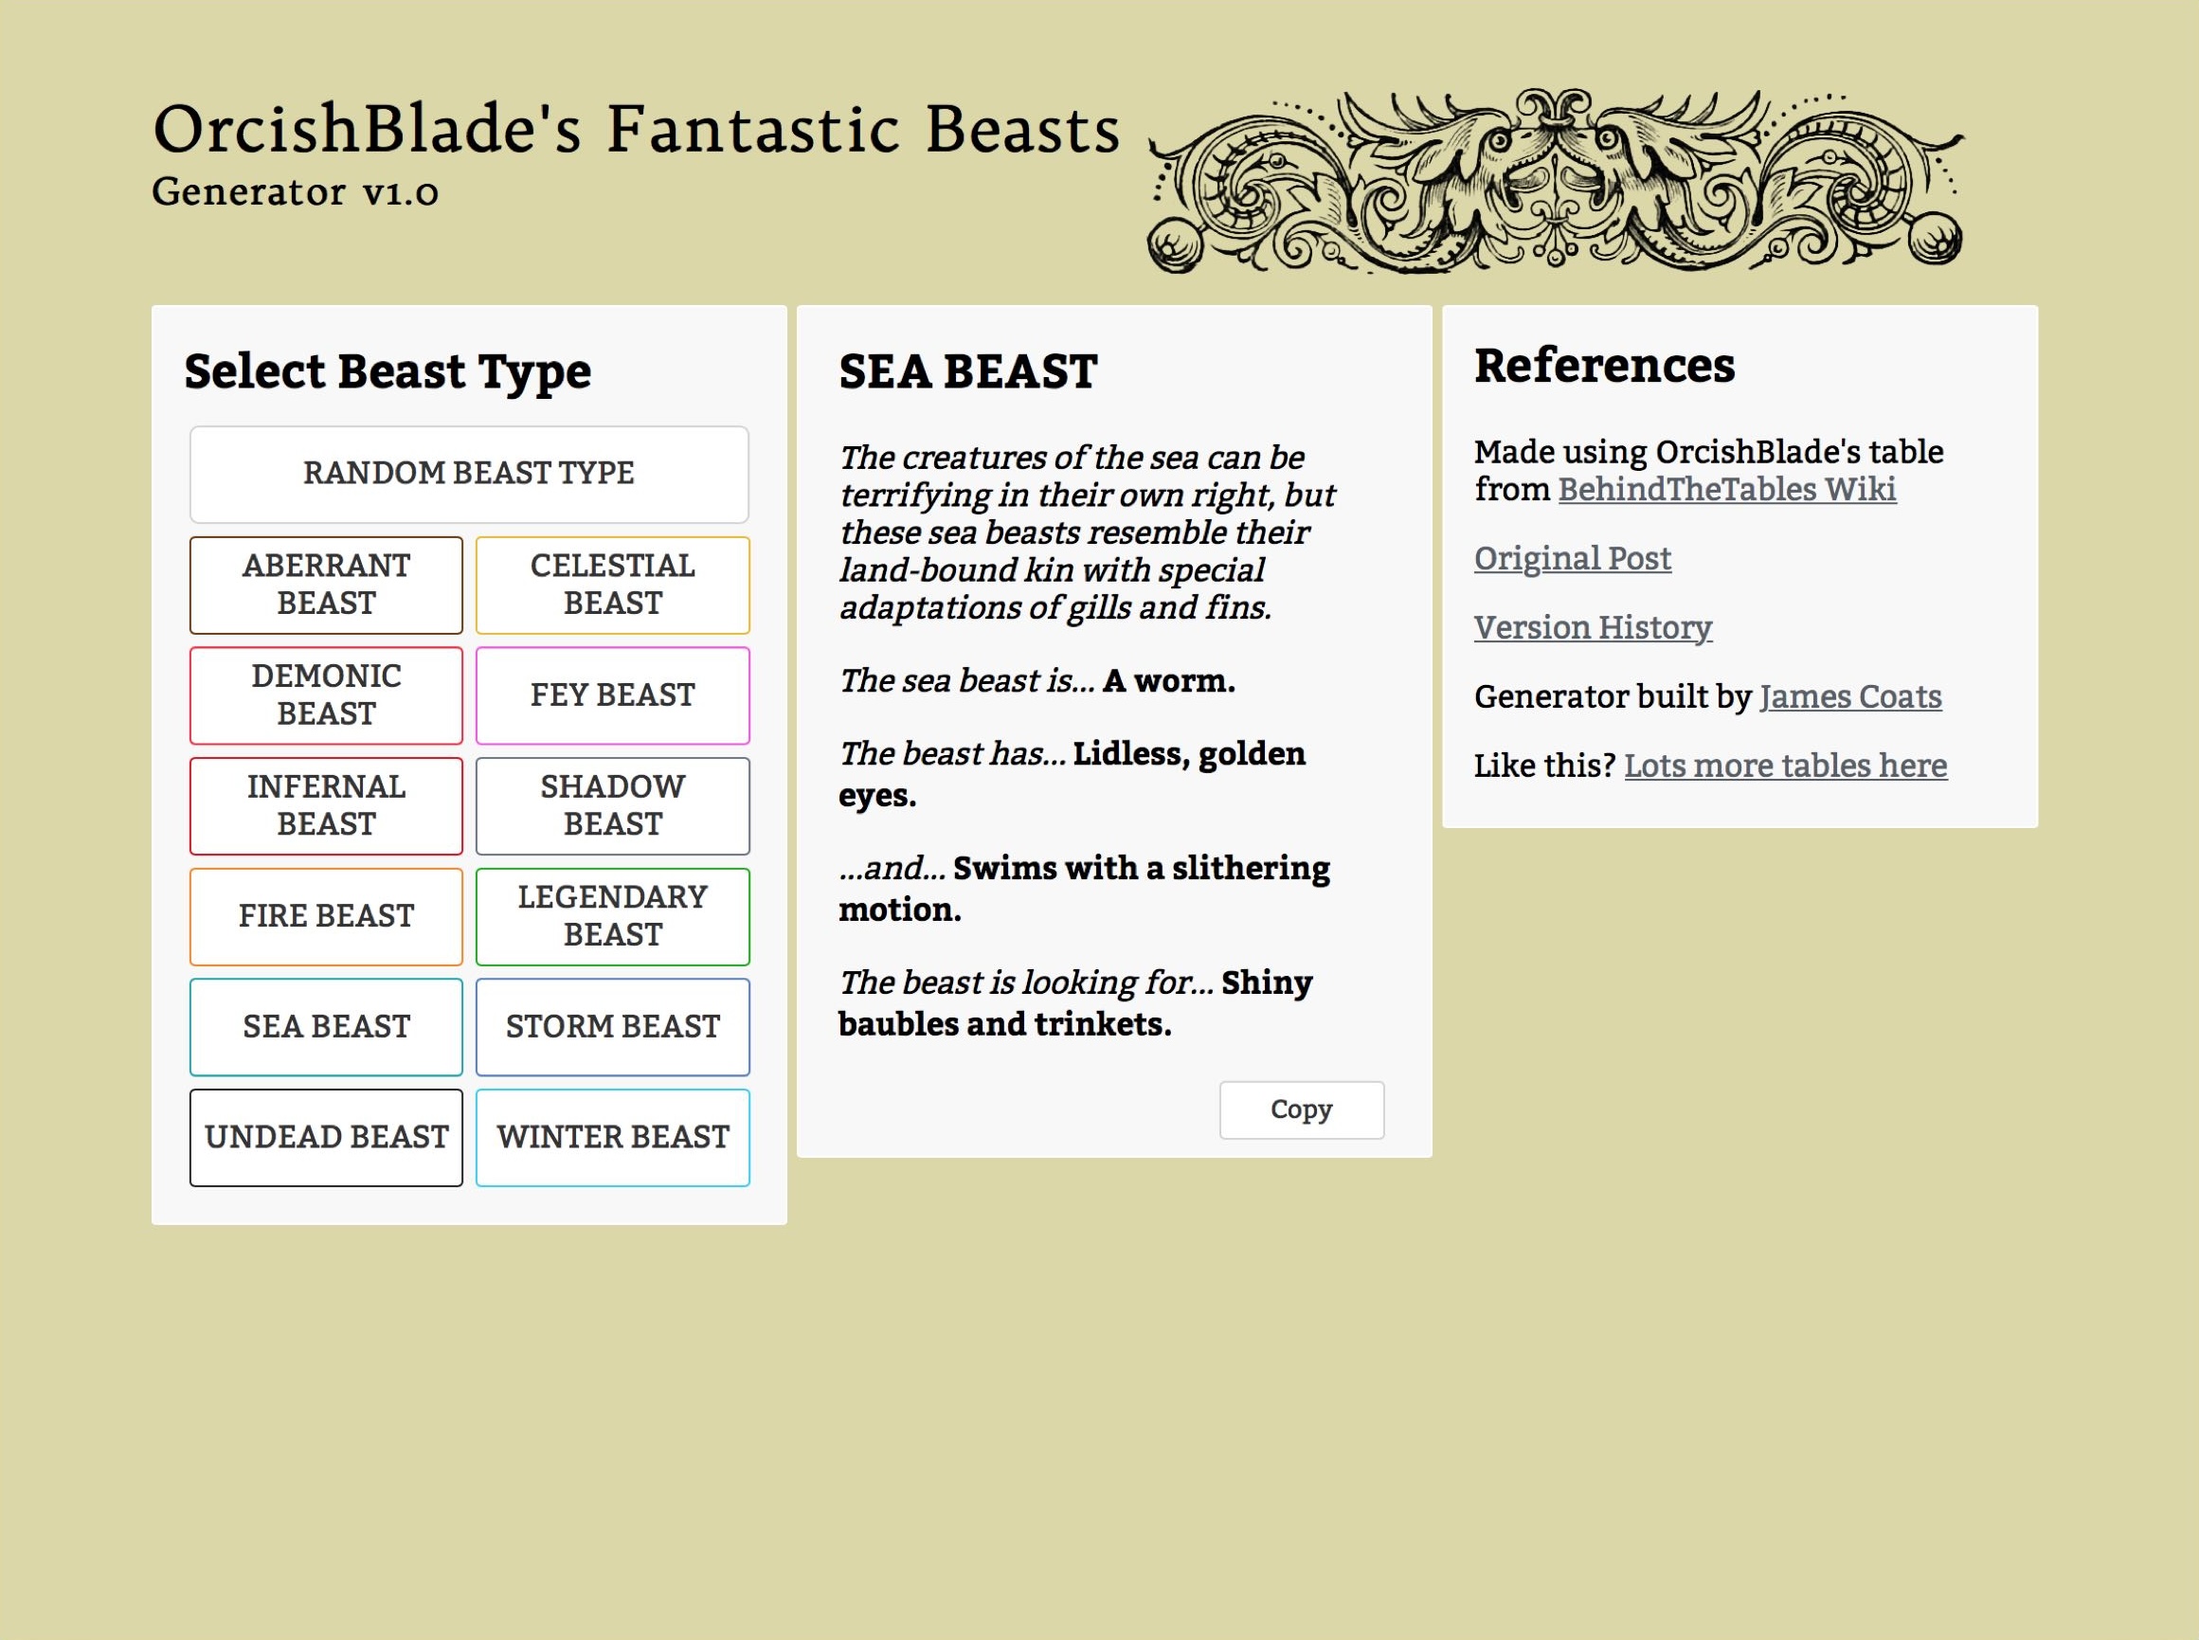Click the OrcishBlade's Fantastic Beasts title
Screen dimensions: 2199x1640
(637, 129)
